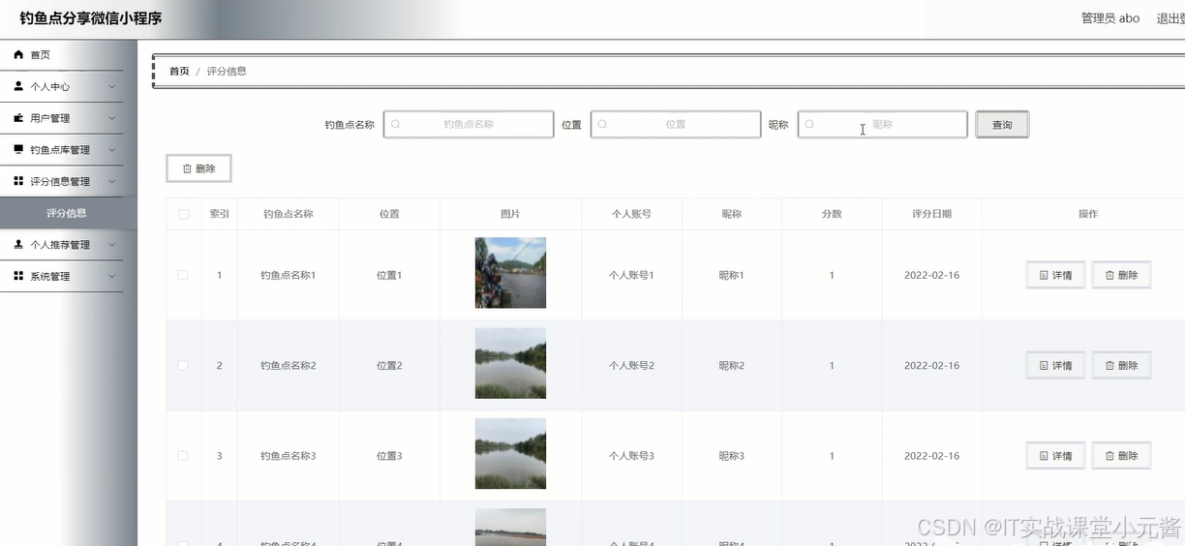Click into the 位置 search field

pos(676,125)
